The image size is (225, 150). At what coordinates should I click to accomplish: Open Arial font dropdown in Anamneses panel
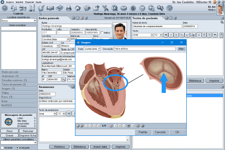[x=55, y=114]
